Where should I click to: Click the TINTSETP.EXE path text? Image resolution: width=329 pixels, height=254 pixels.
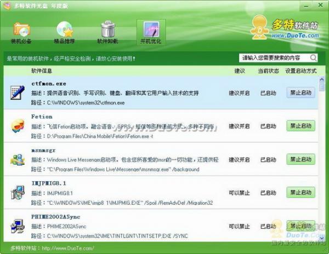(x=117, y=236)
